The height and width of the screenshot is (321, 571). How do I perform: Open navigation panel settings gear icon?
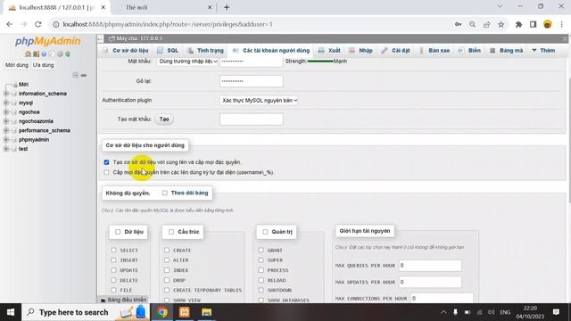pos(60,53)
